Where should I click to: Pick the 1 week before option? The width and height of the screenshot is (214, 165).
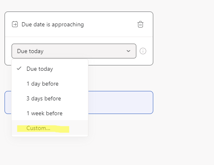tap(50, 113)
